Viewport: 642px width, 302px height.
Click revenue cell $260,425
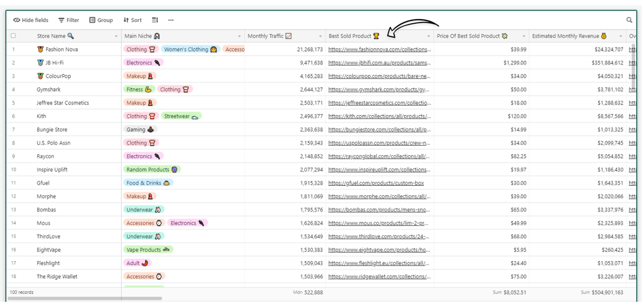613,250
